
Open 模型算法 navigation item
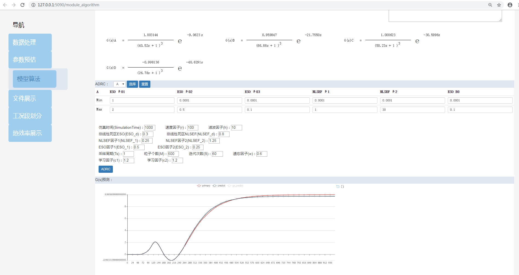coord(35,79)
